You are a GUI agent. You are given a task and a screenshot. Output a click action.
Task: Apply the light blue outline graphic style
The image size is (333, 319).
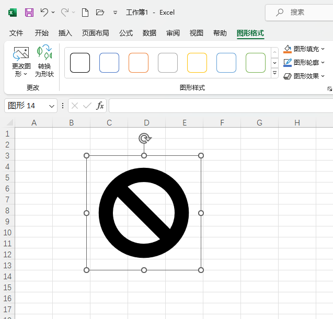pos(226,63)
